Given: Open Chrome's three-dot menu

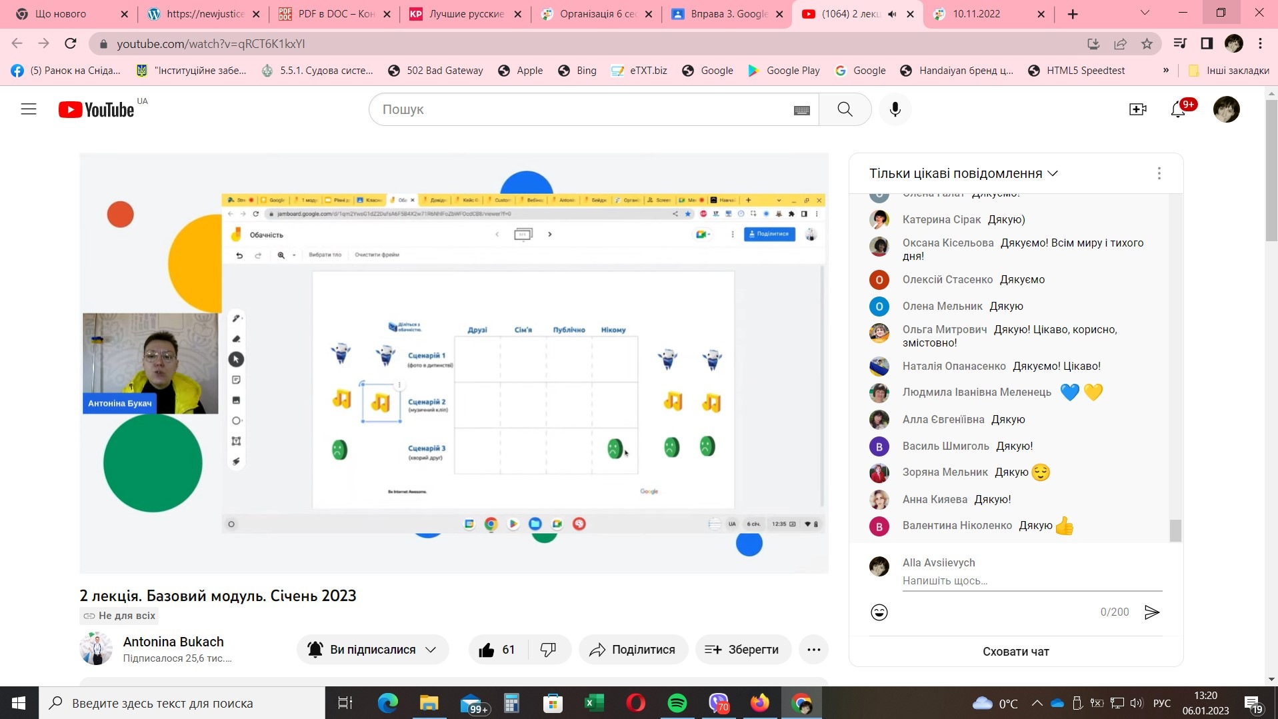Looking at the screenshot, I should (x=1260, y=44).
